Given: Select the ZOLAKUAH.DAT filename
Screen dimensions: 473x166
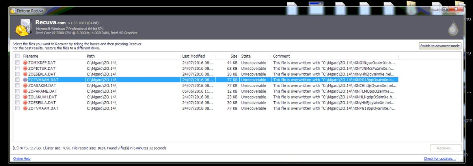Looking at the screenshot, I should pos(42,97).
